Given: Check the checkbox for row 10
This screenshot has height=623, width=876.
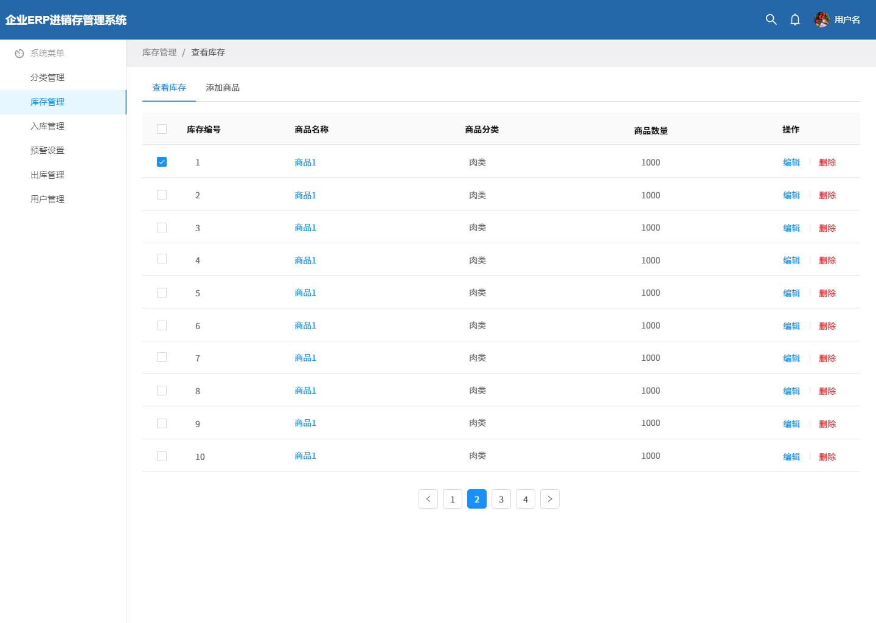Looking at the screenshot, I should pyautogui.click(x=162, y=456).
